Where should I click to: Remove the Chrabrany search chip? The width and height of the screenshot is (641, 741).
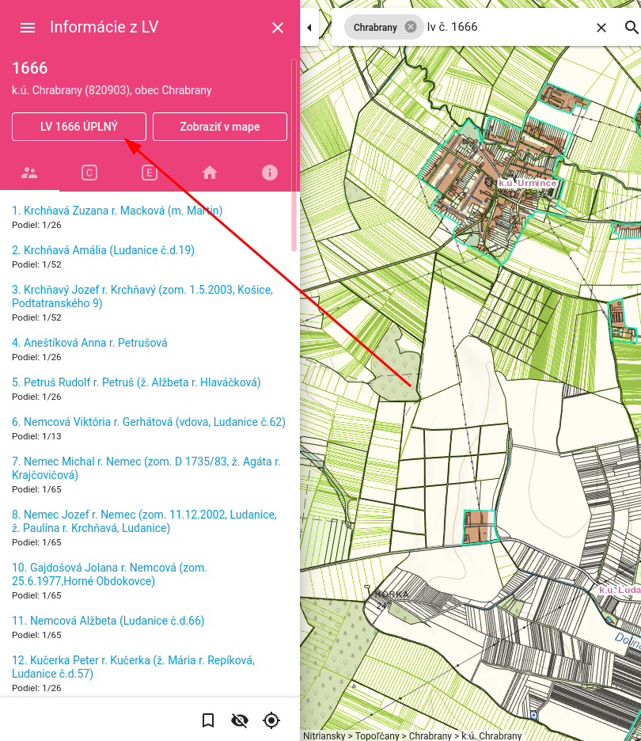[x=410, y=27]
